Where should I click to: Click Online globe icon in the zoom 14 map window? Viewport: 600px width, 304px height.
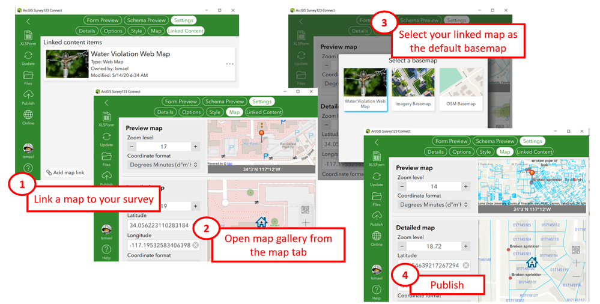coord(377,236)
